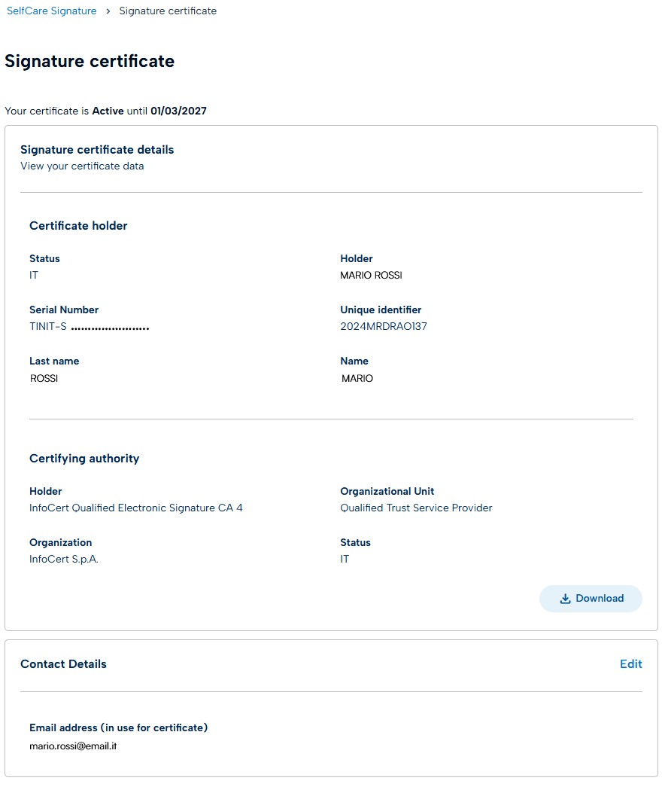Click the Signature certificate page heading
The image size is (662, 793).
coord(90,61)
